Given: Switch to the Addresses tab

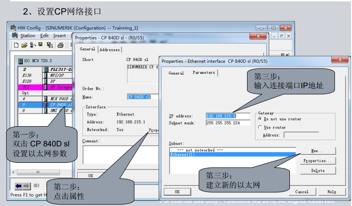Looking at the screenshot, I should pos(110,50).
